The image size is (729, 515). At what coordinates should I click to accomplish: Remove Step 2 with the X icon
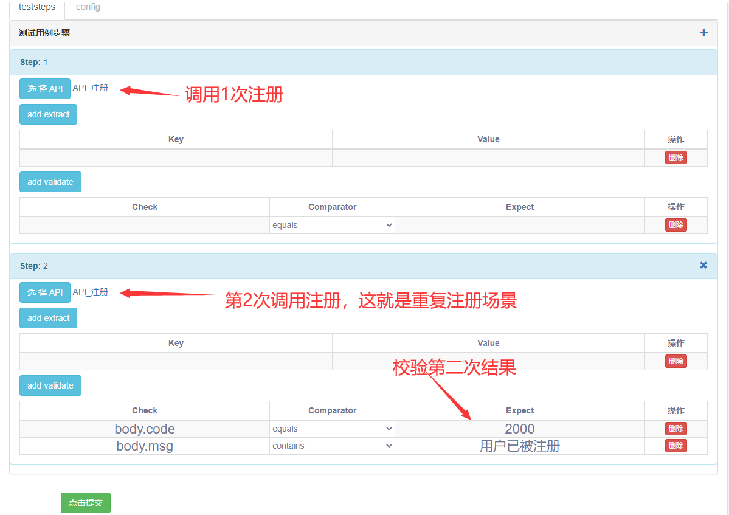tap(703, 265)
